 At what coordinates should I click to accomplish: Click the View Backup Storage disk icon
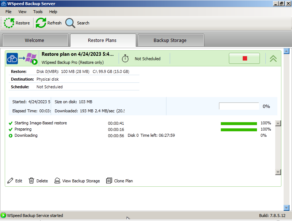pyautogui.click(x=57, y=181)
